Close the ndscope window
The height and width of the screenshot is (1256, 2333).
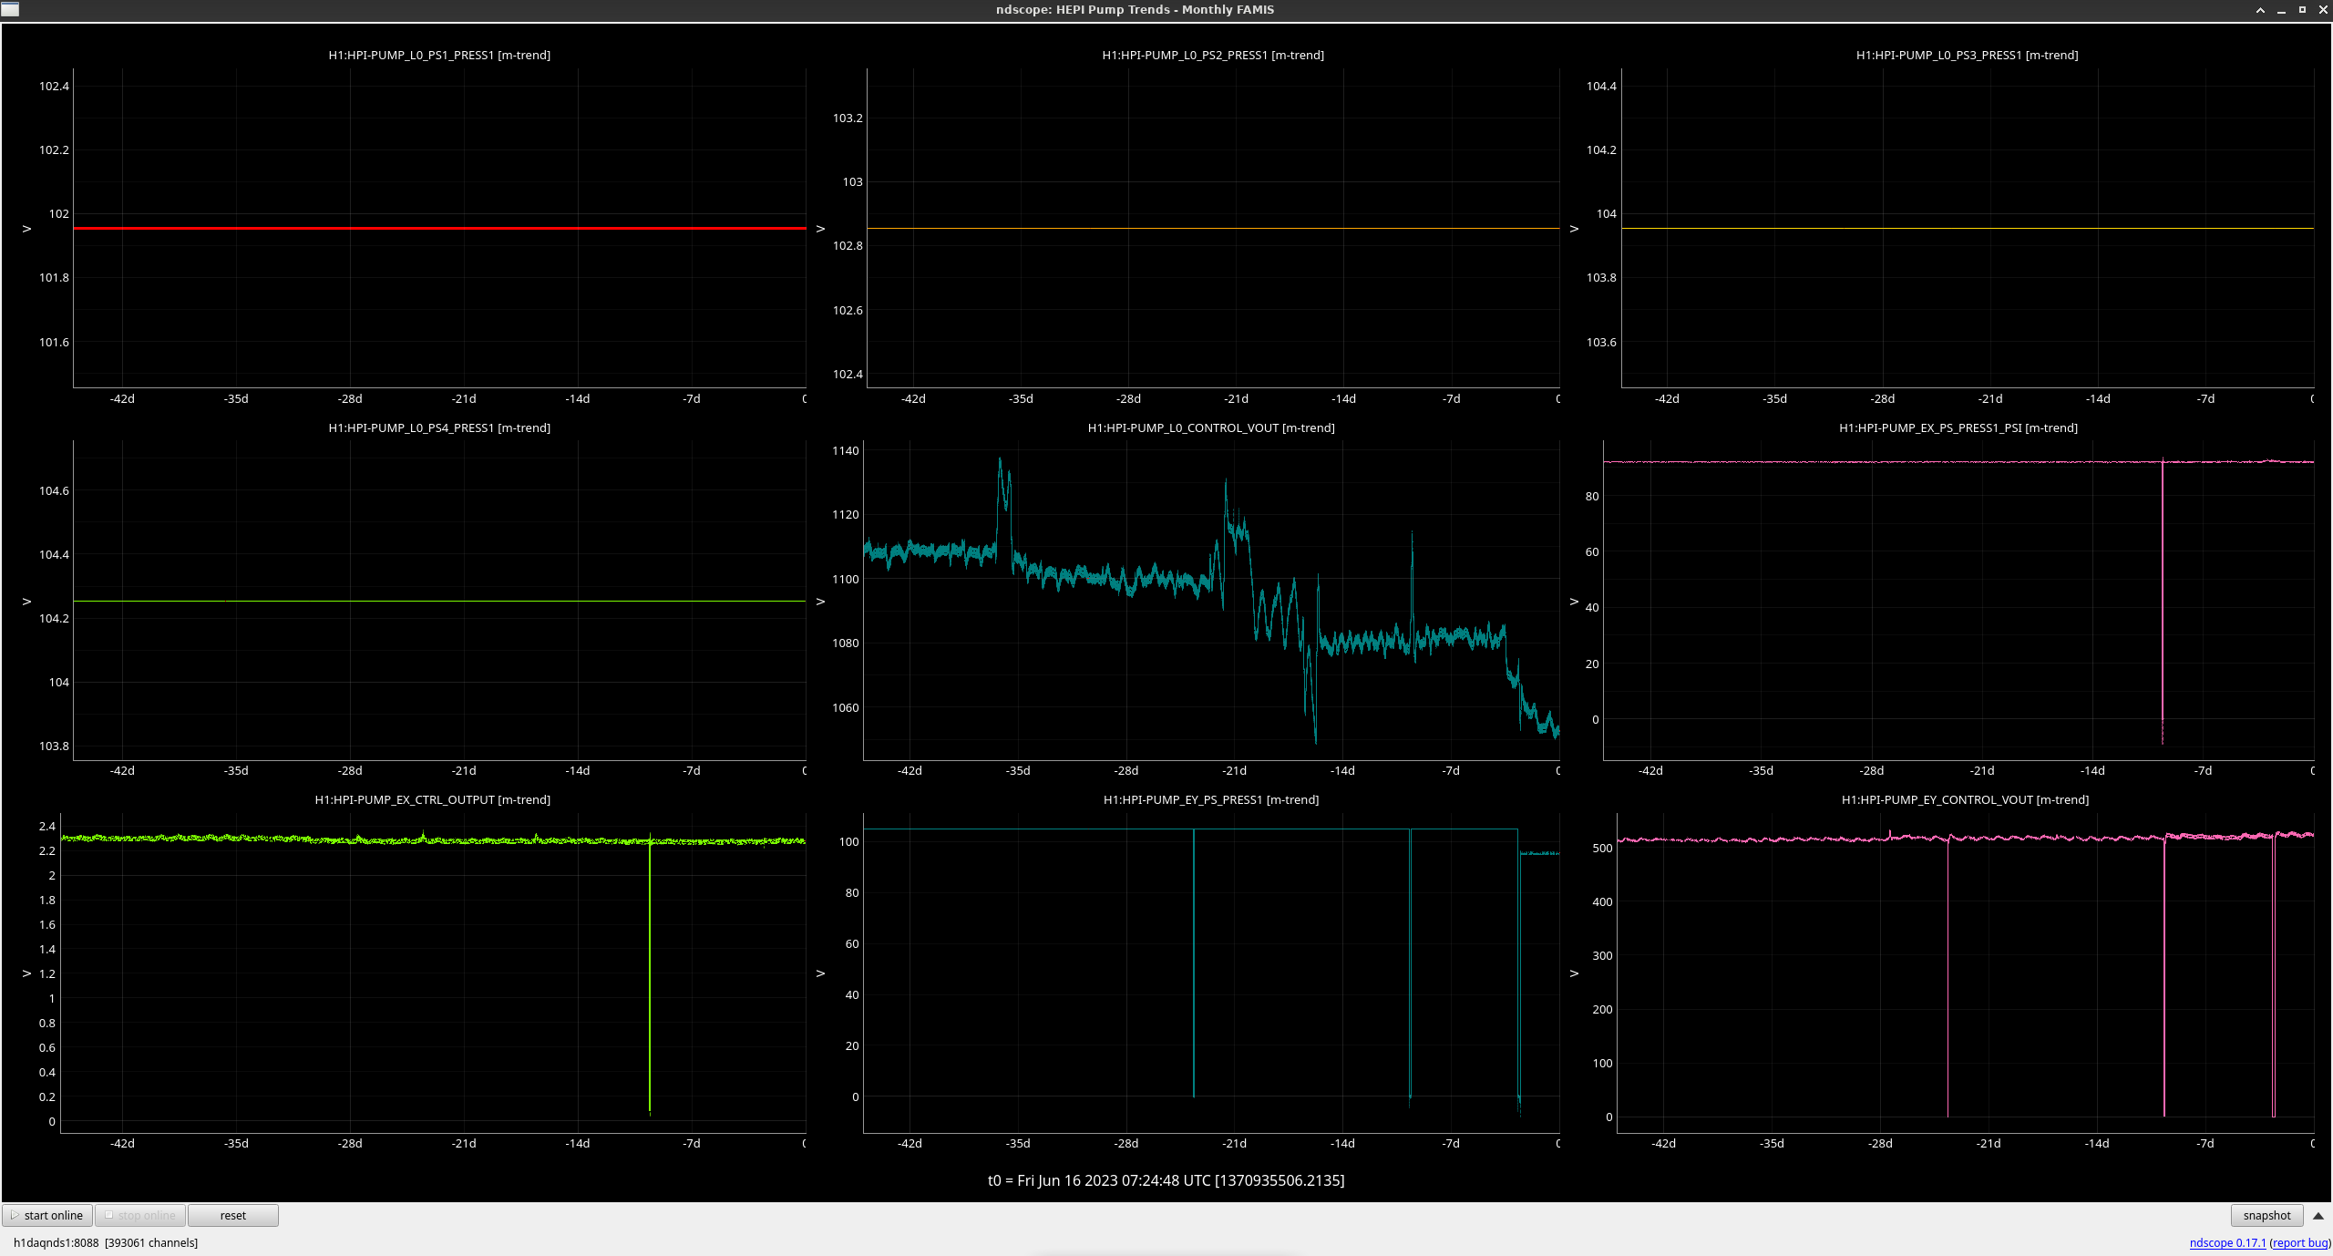(x=2323, y=10)
